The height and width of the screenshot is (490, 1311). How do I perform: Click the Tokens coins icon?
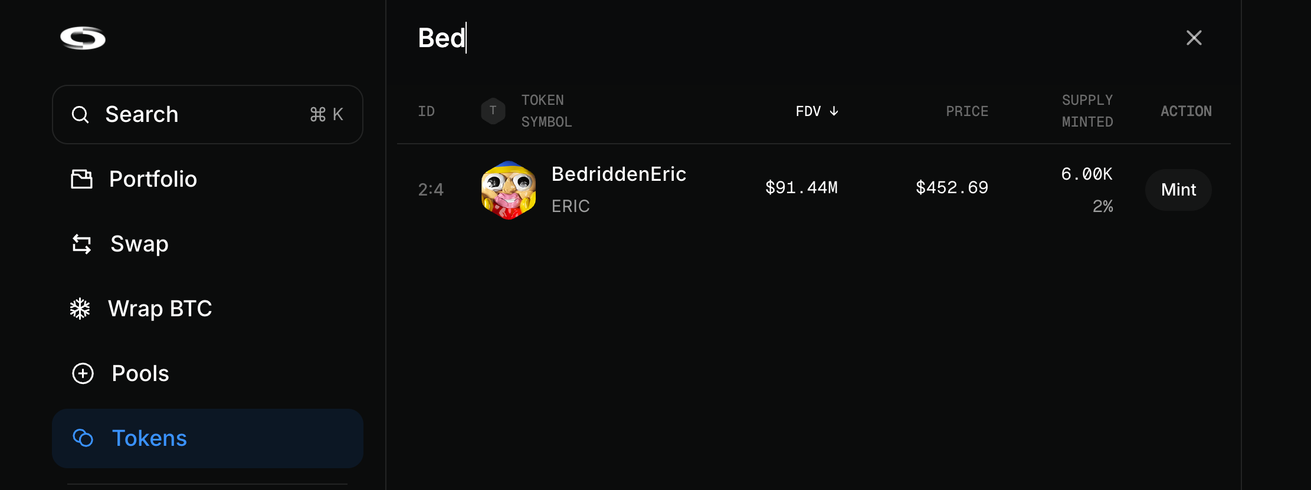[83, 438]
